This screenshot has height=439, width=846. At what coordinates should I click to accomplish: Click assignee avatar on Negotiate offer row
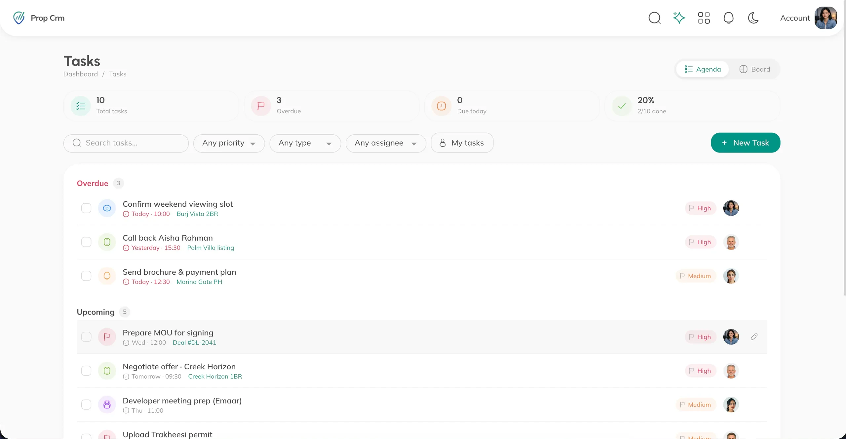(x=731, y=371)
